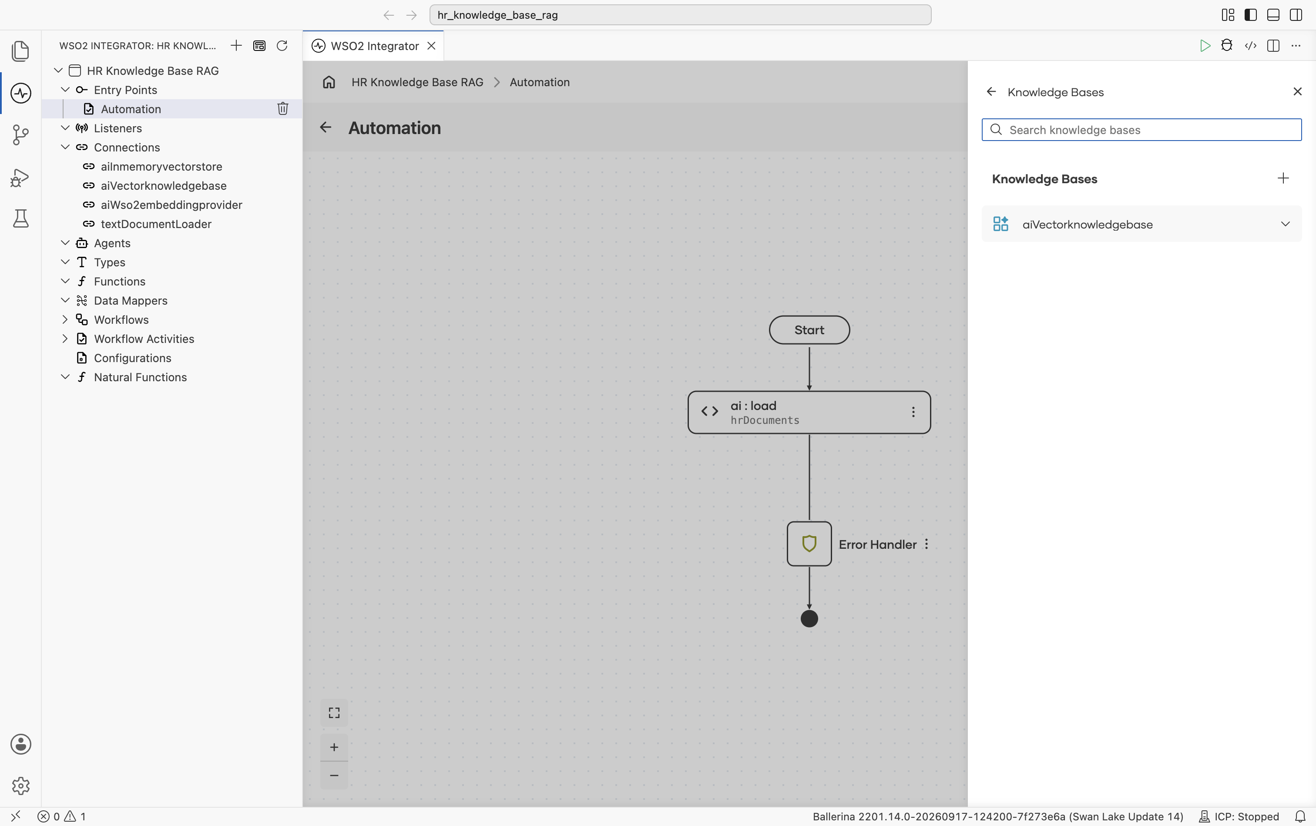Fit diagram to screen with the expand icon
The height and width of the screenshot is (826, 1316).
point(334,713)
